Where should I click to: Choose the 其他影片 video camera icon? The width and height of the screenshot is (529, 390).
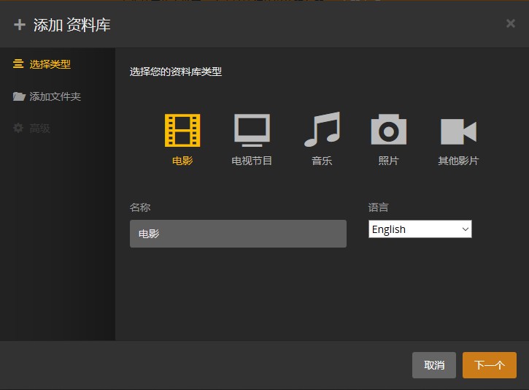[458, 131]
